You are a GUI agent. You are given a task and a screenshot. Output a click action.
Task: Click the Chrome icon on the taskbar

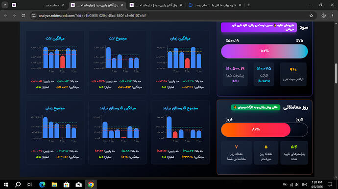point(91,185)
